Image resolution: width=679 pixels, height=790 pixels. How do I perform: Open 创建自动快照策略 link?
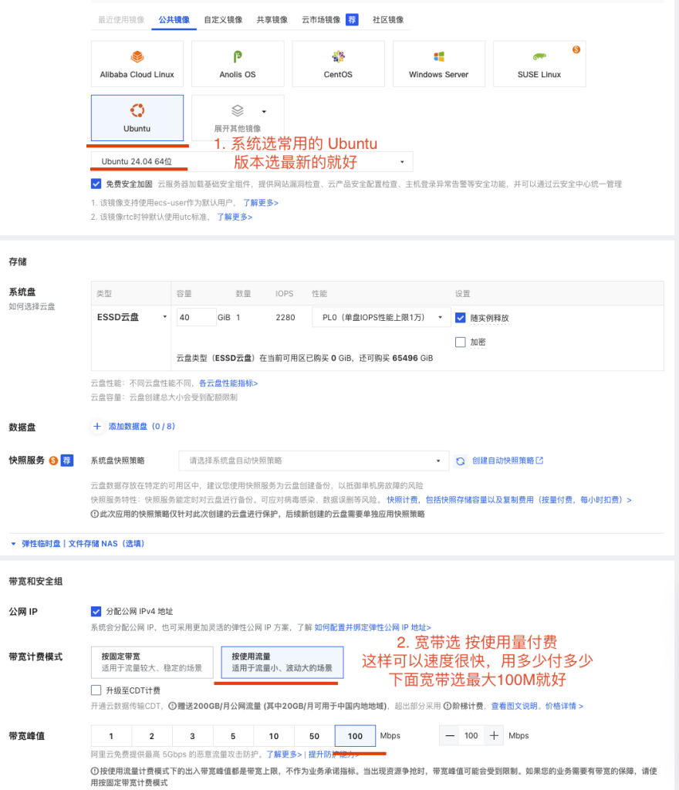(507, 461)
